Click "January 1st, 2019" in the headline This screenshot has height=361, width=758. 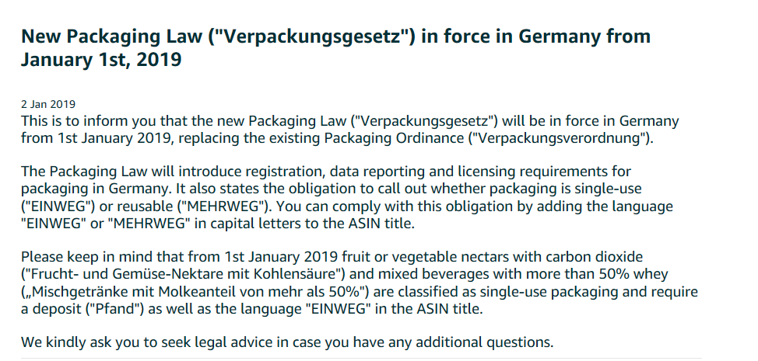tap(101, 60)
